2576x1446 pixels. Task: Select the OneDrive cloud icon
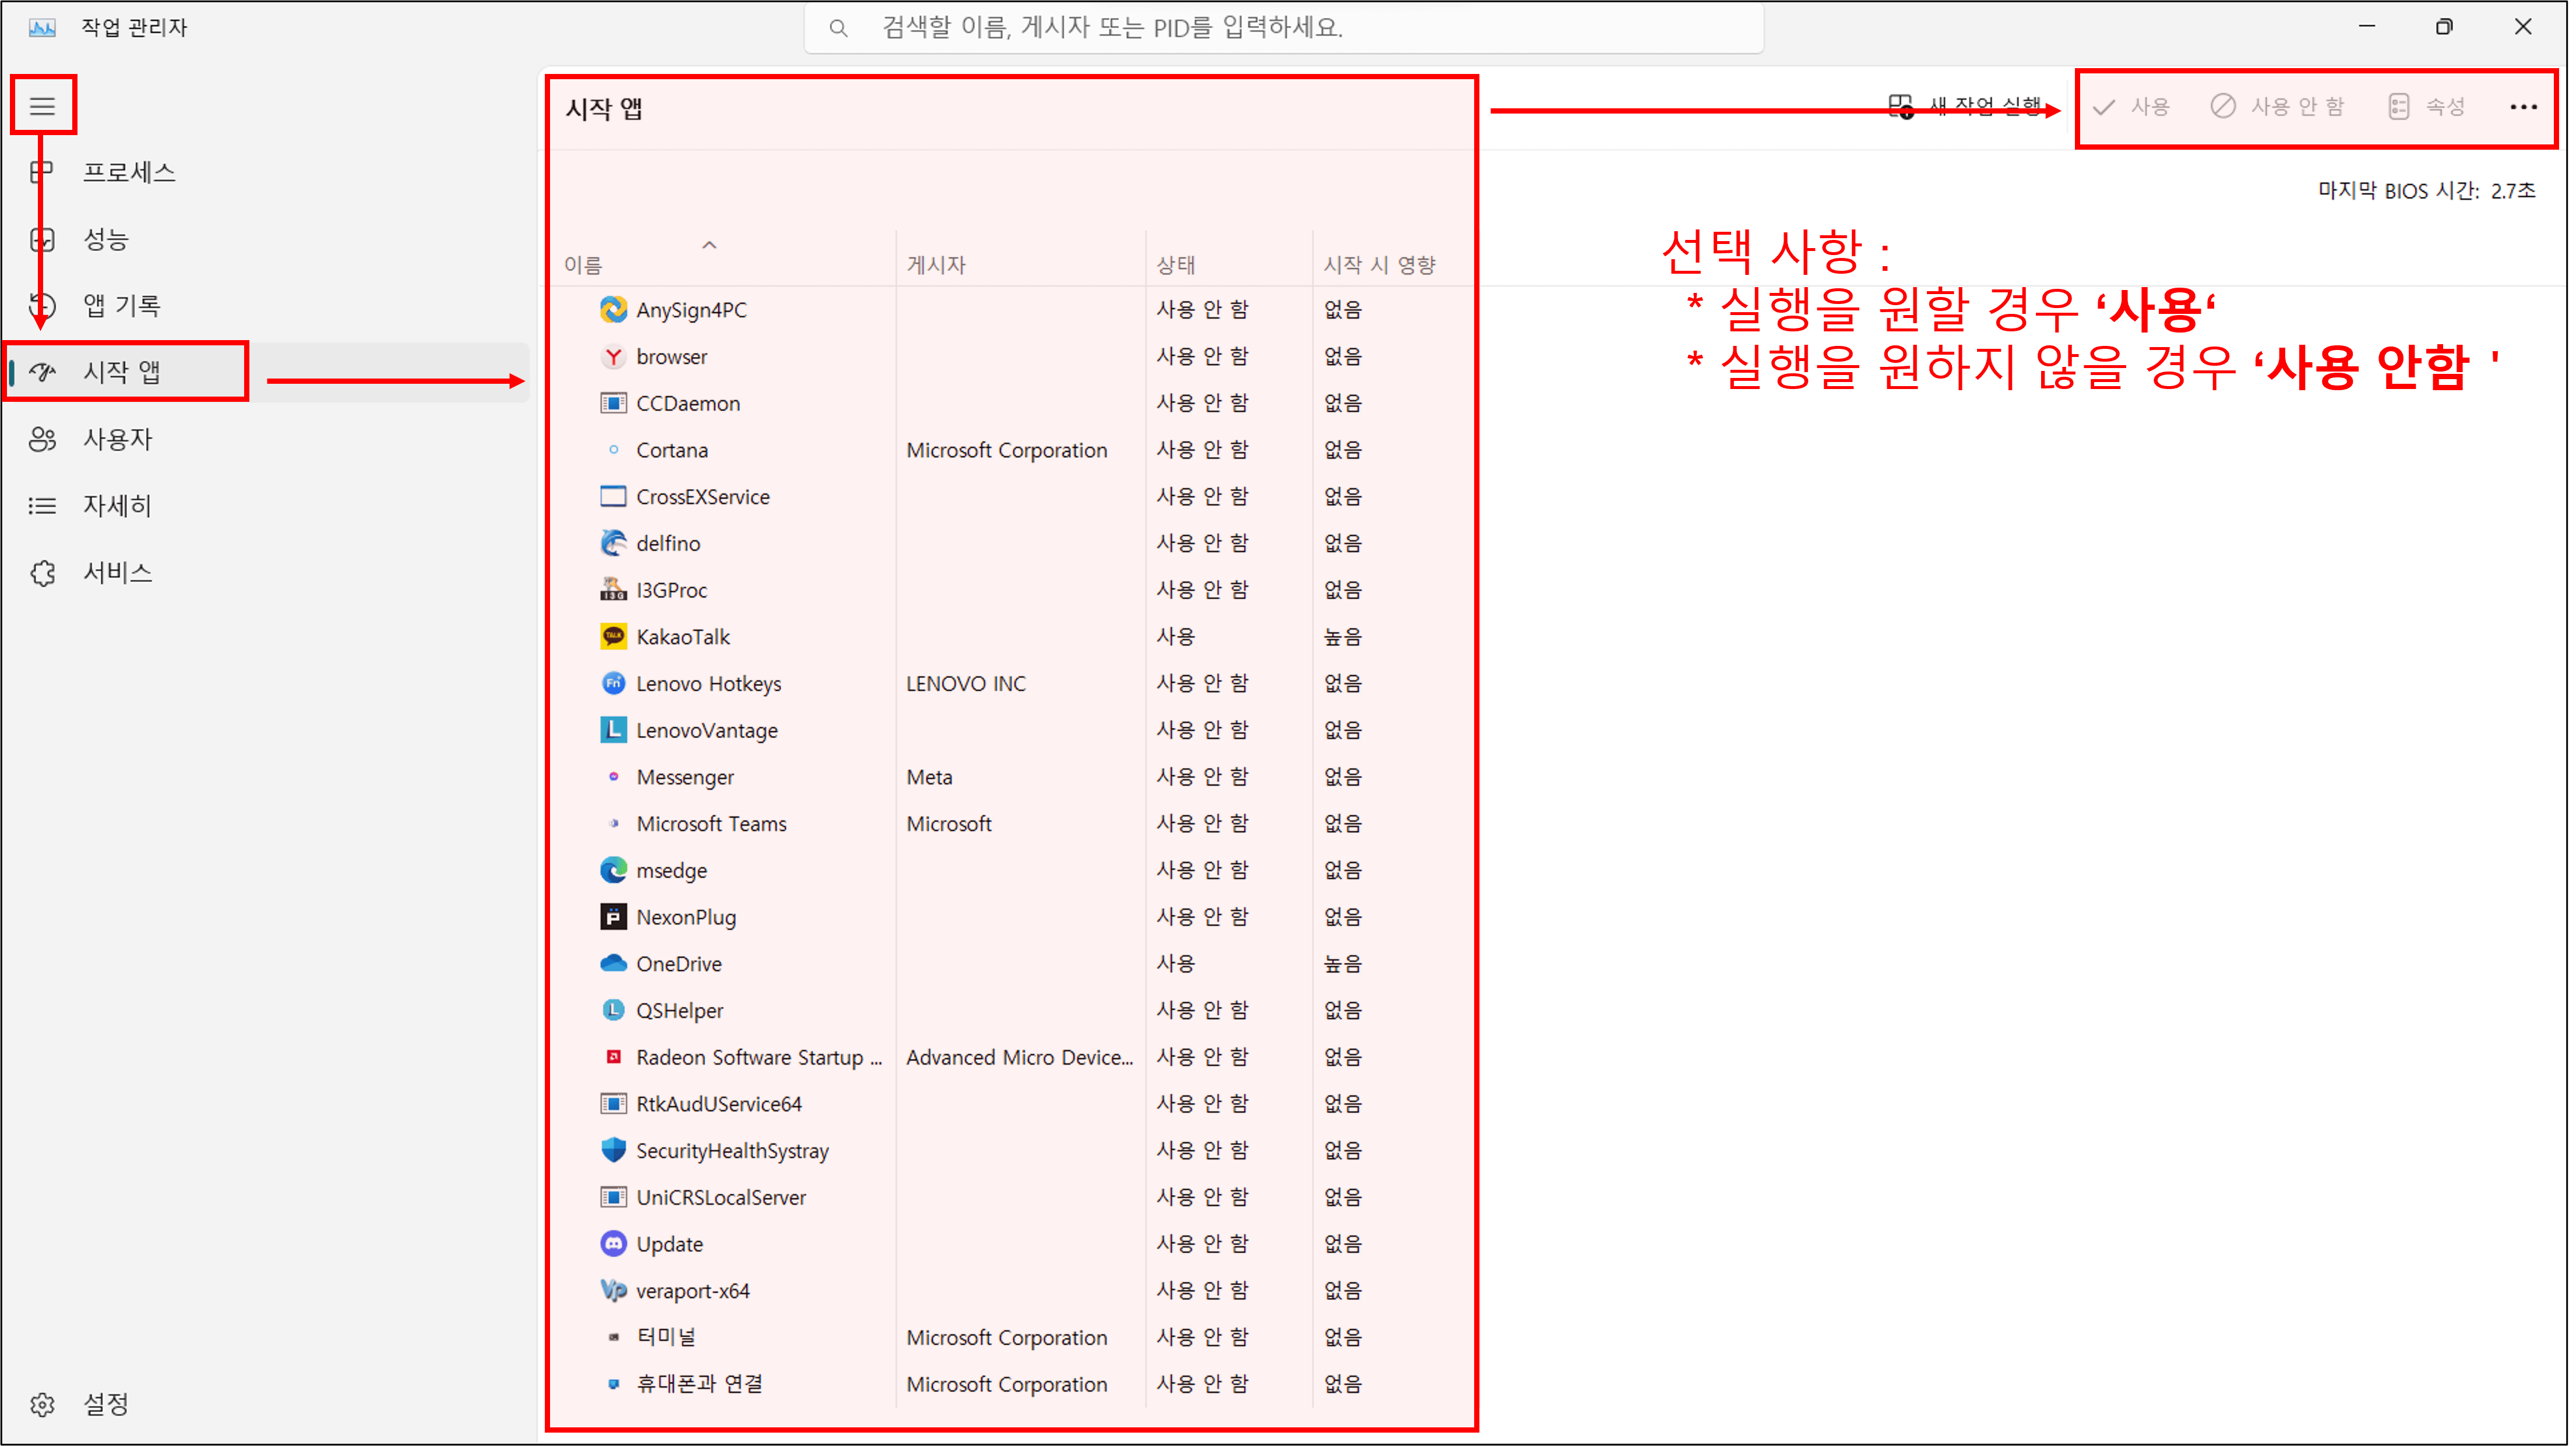coord(613,964)
